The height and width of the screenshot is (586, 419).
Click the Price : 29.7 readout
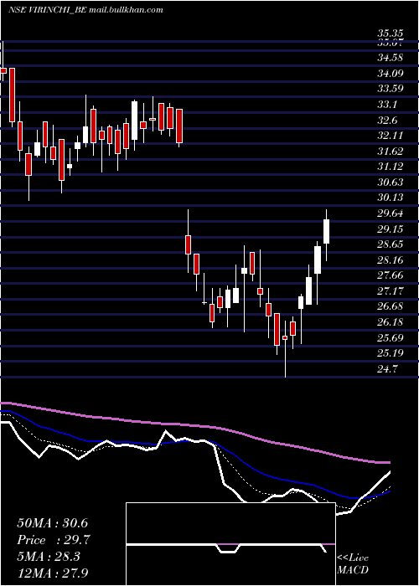pyautogui.click(x=54, y=539)
